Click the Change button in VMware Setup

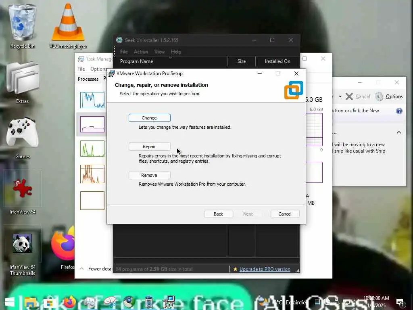tap(149, 118)
